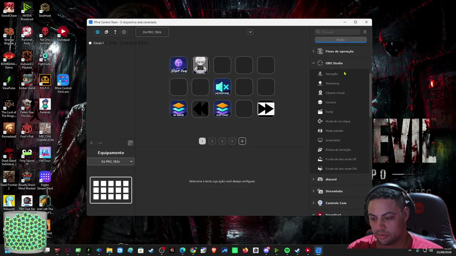Open the dropdown arrow above the key grid

coord(250,32)
